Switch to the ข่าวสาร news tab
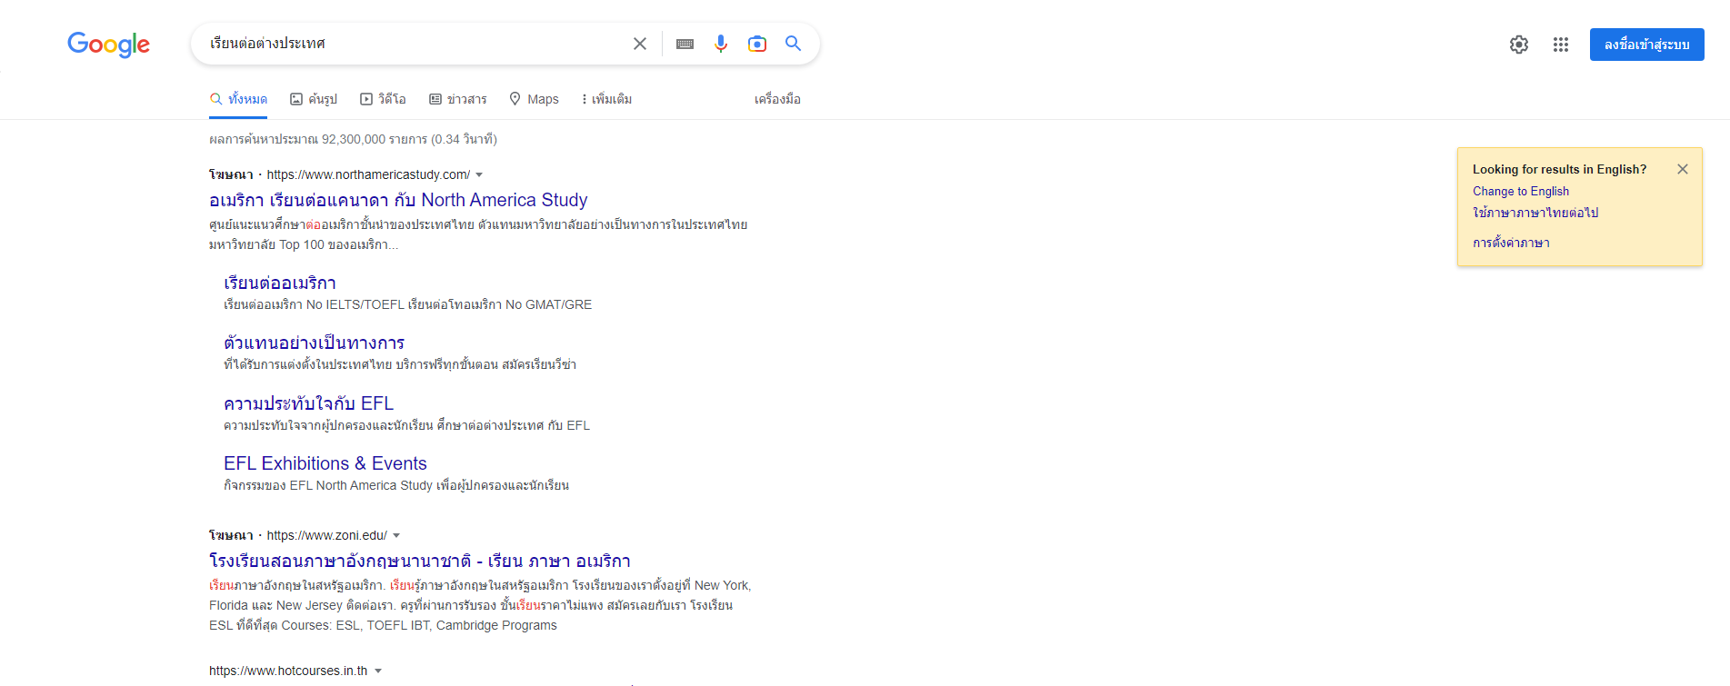 (458, 99)
